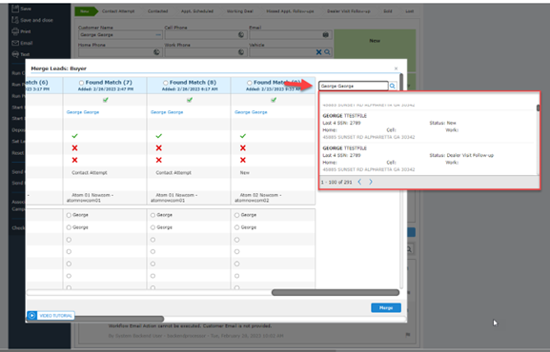Switch to the Contact Attempt stage
550x352 pixels.
point(118,11)
